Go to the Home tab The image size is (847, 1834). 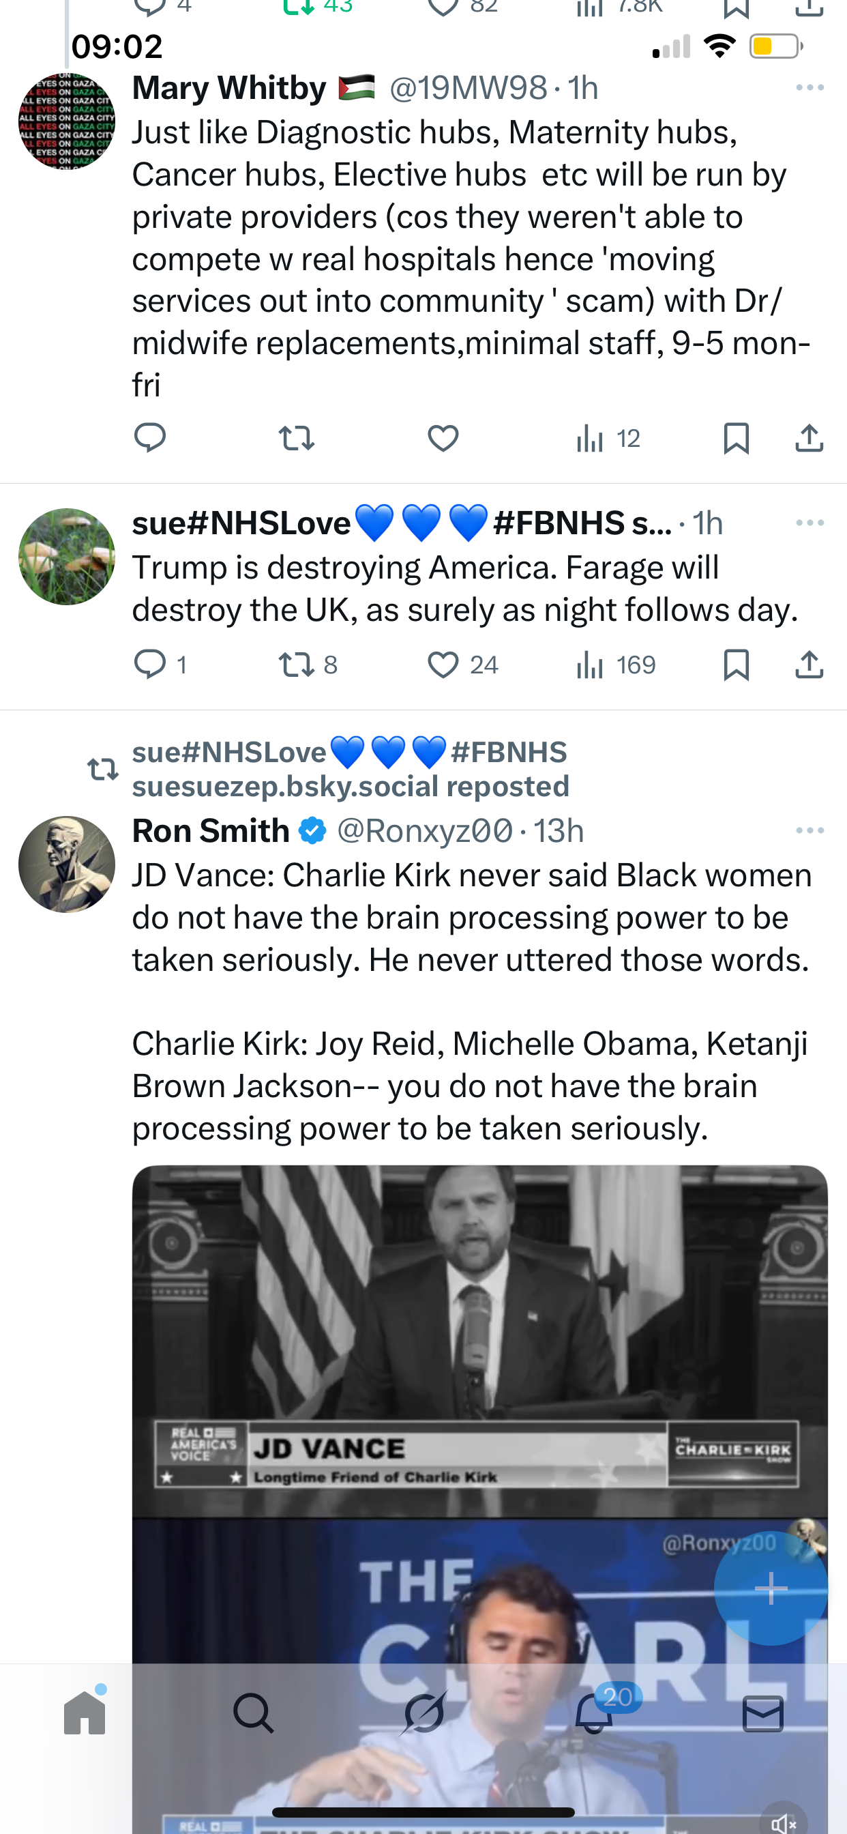(85, 1713)
